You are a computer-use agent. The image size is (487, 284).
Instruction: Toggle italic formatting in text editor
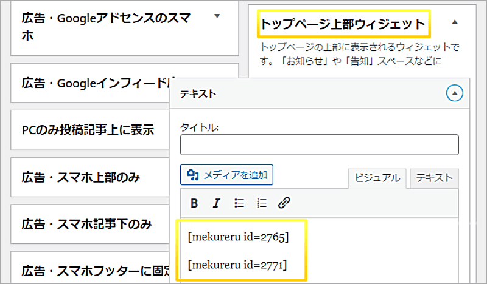216,203
